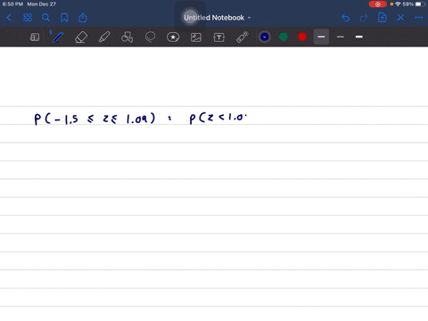Open the Elements star sticker tool
The image size is (428, 321).
click(173, 37)
